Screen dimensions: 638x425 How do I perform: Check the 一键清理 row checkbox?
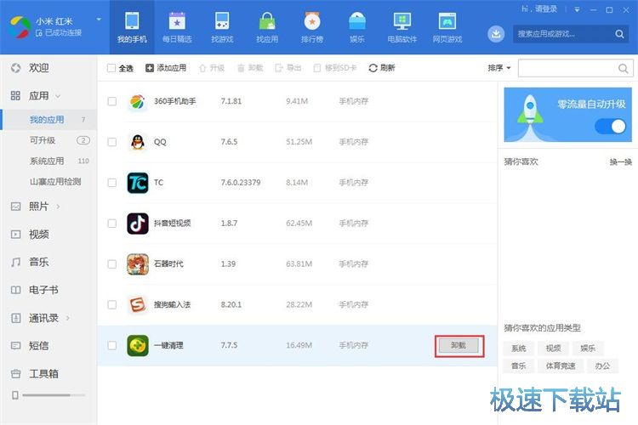[x=112, y=345]
